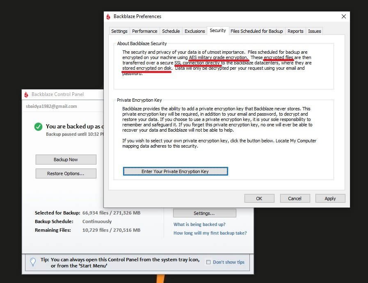Click the Backblaze flame icon in Control Panel title

[x=26, y=95]
